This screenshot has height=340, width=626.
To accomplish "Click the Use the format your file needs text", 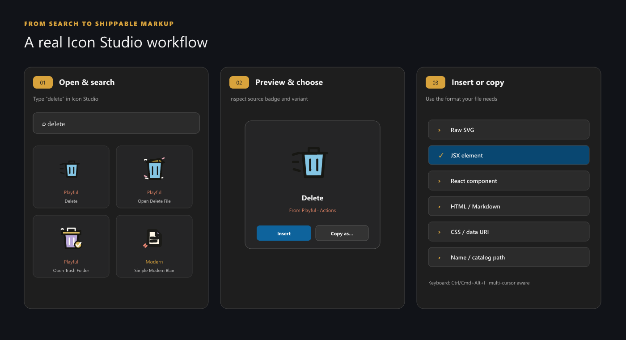I will tap(461, 99).
